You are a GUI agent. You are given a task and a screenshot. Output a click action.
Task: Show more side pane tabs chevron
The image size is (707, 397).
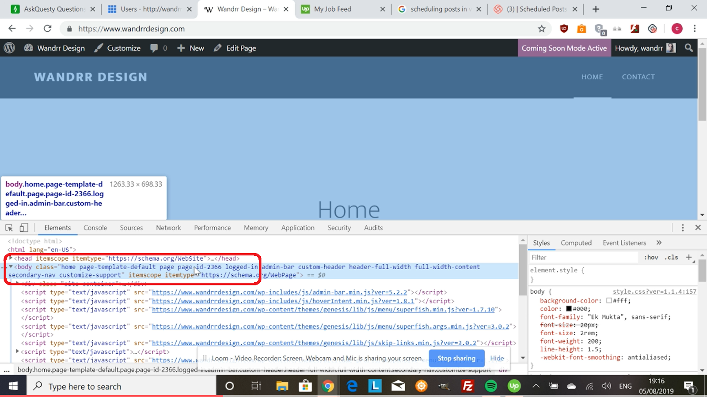pyautogui.click(x=659, y=243)
